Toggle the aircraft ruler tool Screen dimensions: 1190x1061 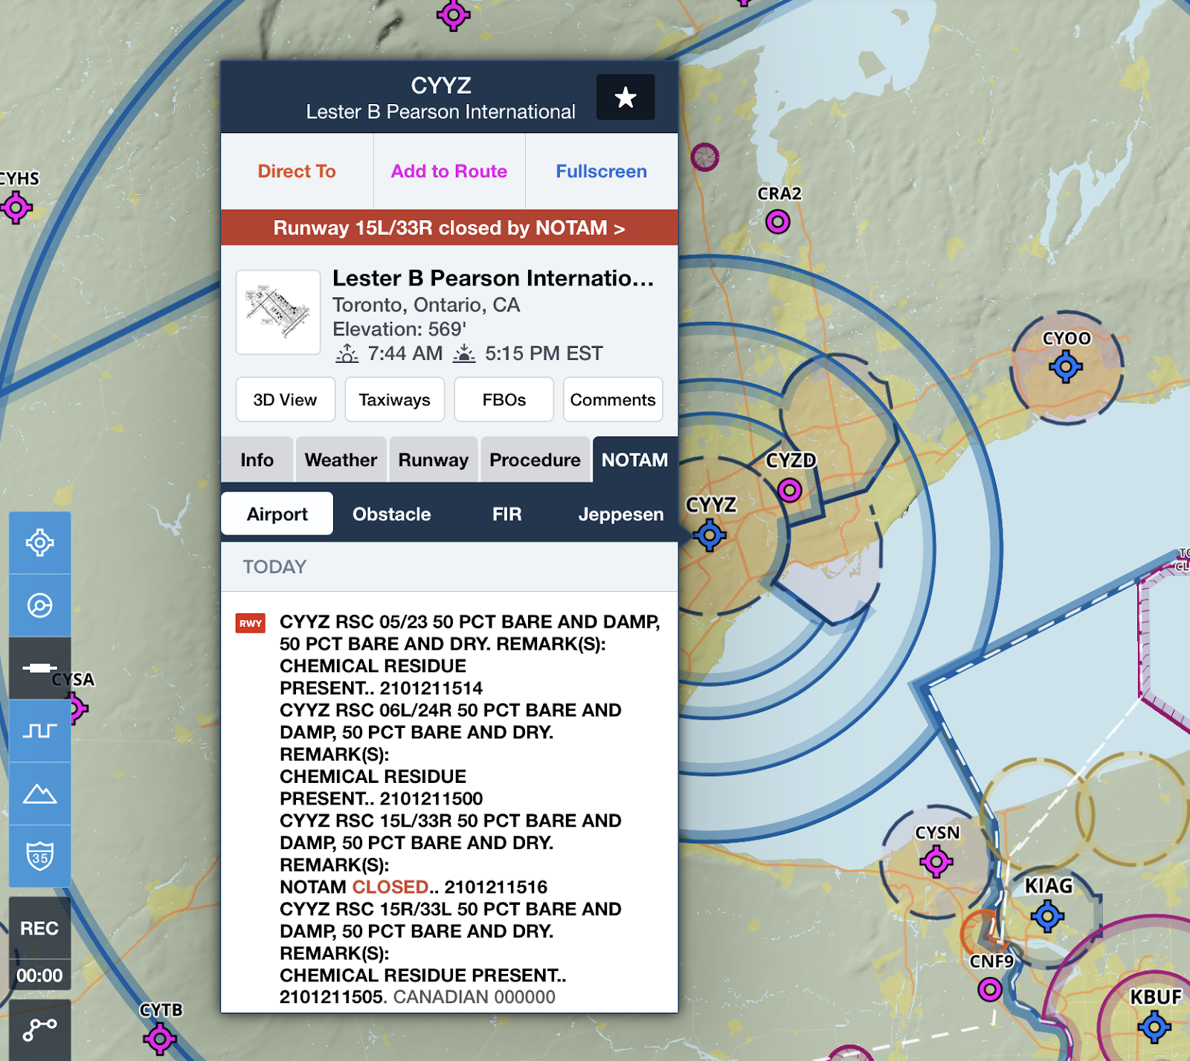click(x=40, y=668)
